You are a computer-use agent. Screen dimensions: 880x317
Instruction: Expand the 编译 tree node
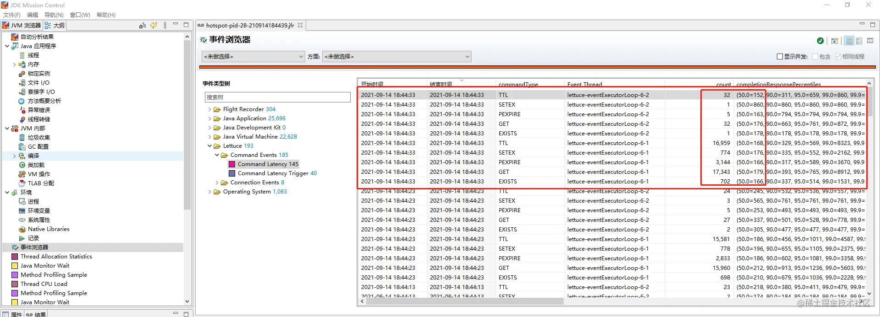click(x=14, y=156)
